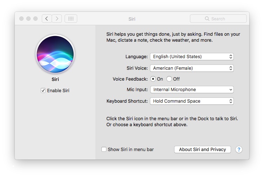Select Voice Feedback On radio button
Screen dimensions: 264x177
(x=153, y=79)
